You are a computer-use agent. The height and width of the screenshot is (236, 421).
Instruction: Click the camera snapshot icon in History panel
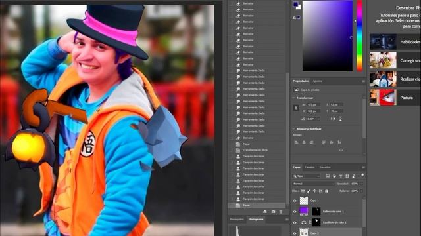click(273, 212)
